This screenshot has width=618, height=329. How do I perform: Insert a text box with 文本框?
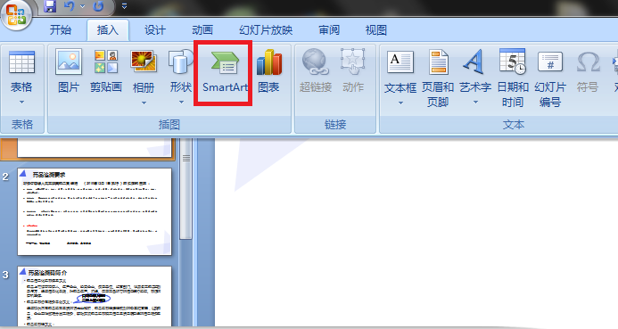point(400,71)
